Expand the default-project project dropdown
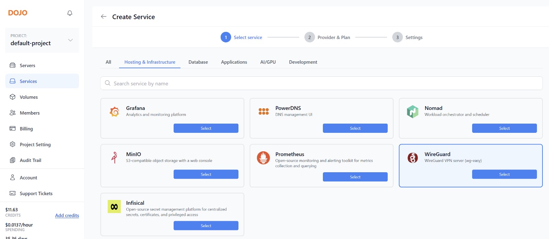The width and height of the screenshot is (549, 239). [42, 40]
